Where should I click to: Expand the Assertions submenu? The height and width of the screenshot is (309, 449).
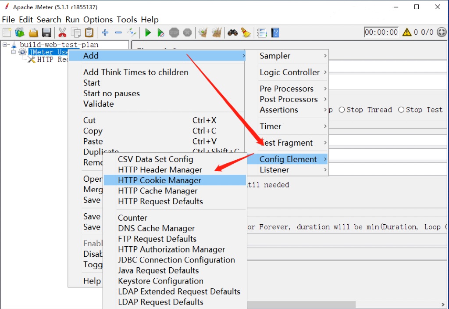point(293,110)
